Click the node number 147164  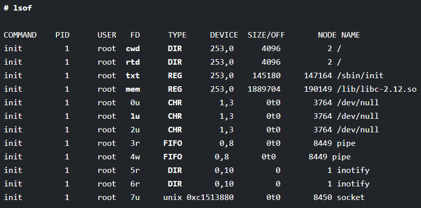318,76
